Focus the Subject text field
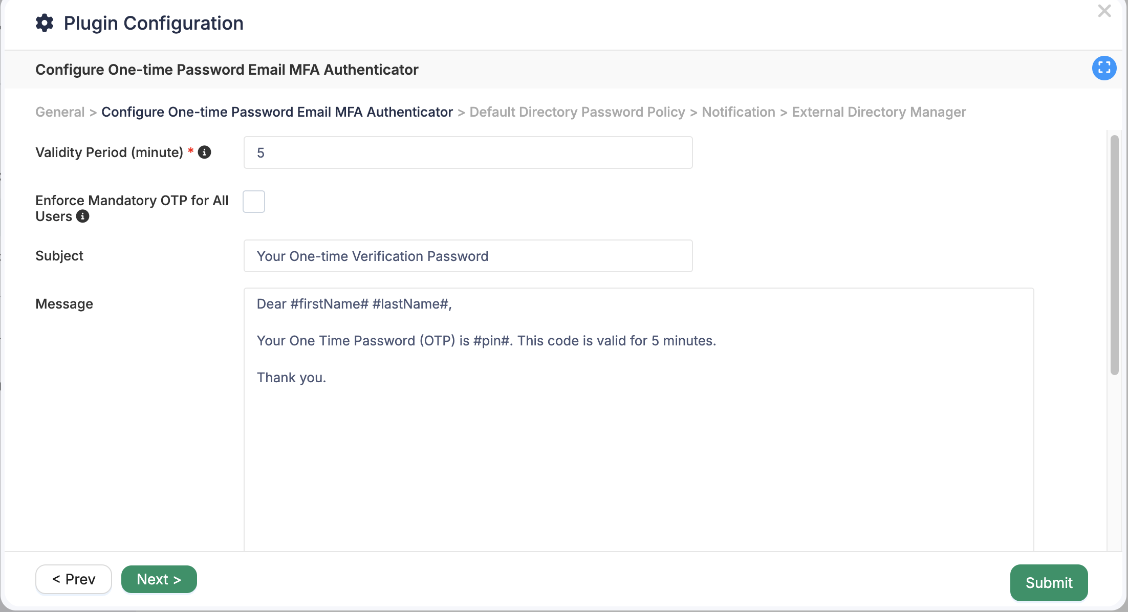This screenshot has width=1128, height=612. point(468,256)
